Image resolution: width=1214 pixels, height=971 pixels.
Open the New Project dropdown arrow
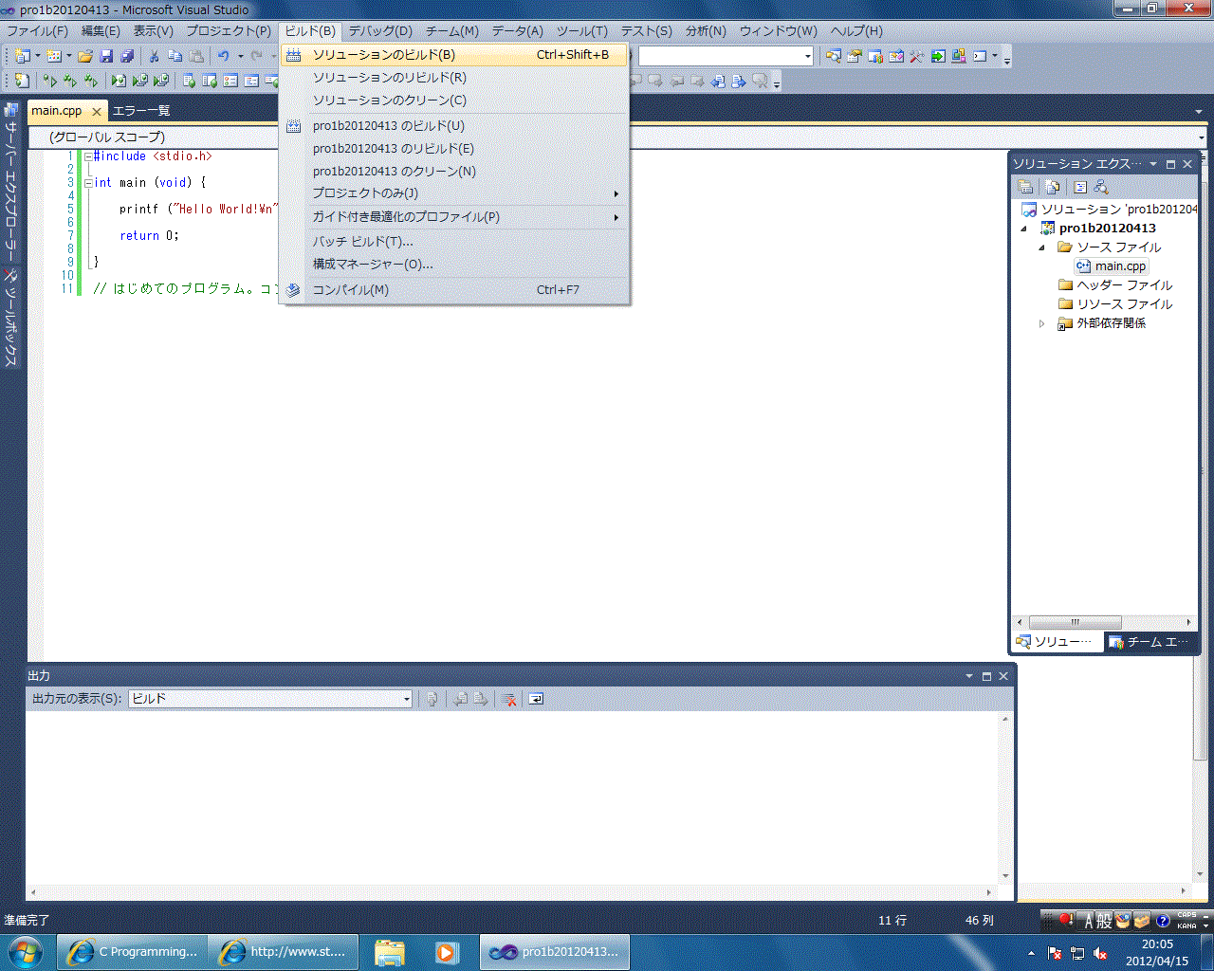[38, 56]
